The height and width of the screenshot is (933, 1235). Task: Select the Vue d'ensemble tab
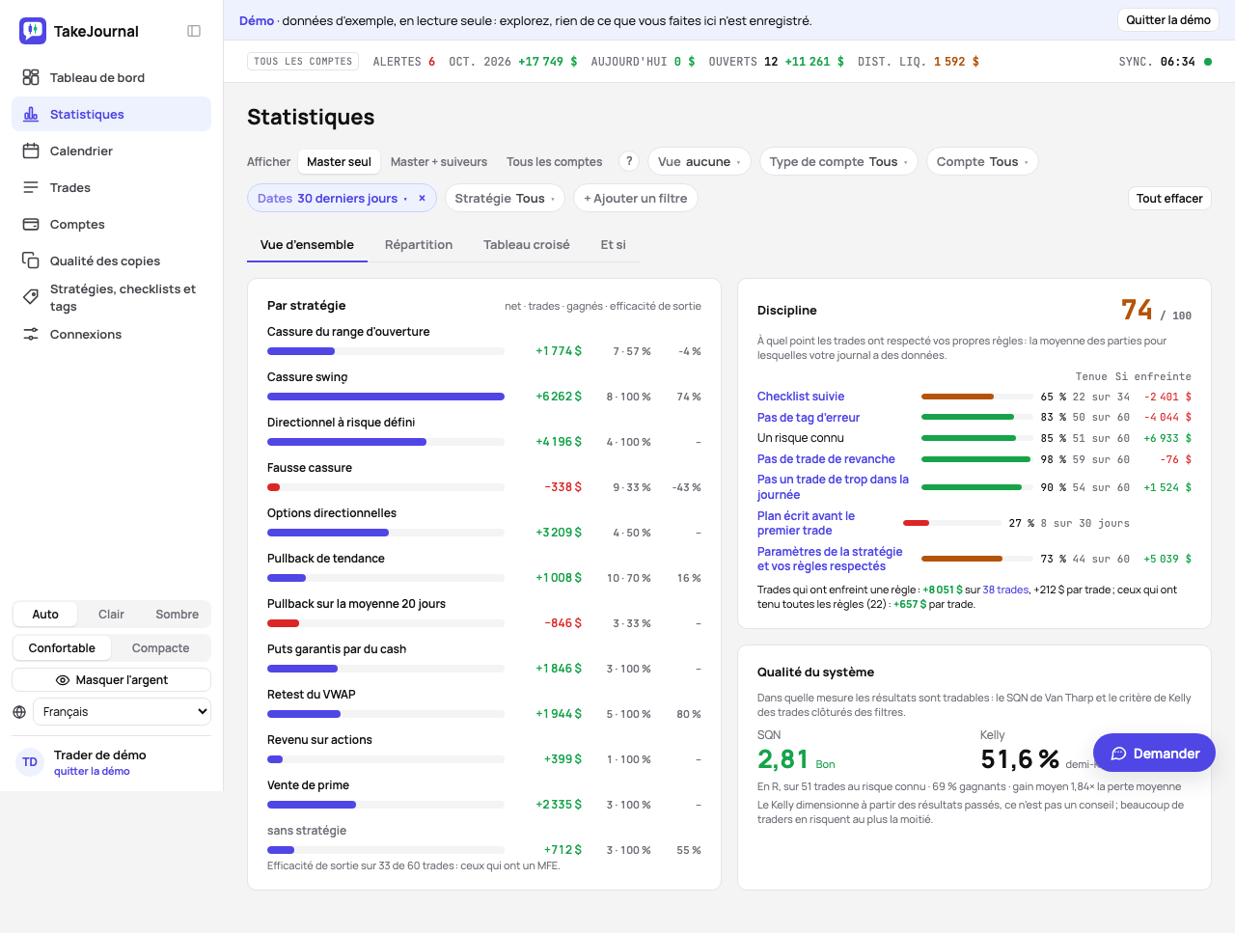307,245
